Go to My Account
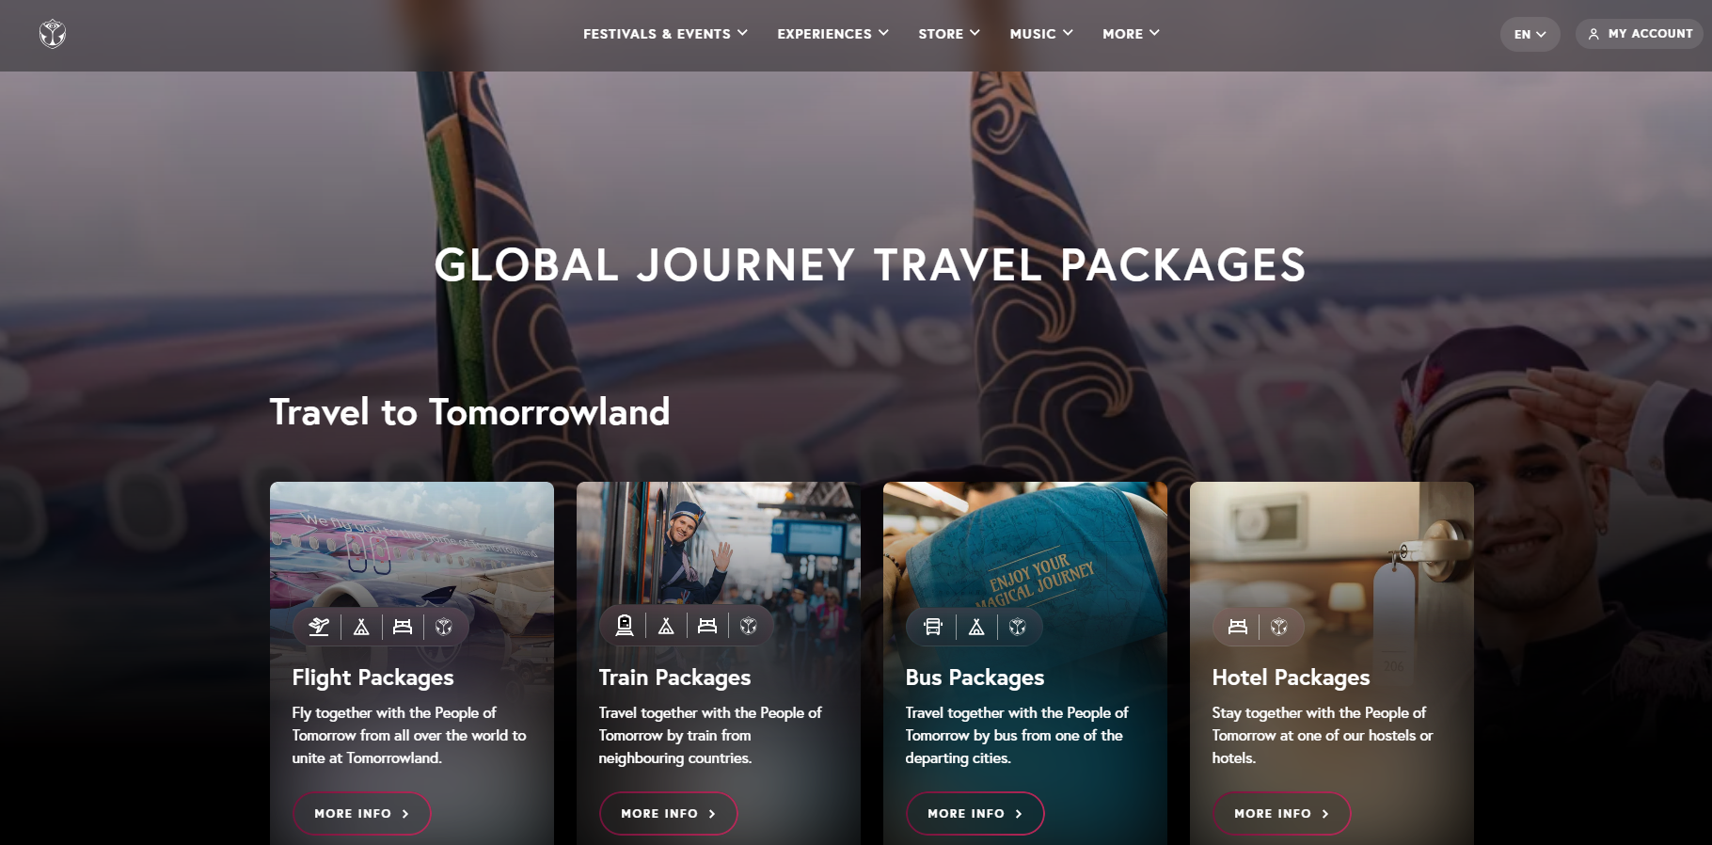The image size is (1712, 845). tap(1640, 34)
